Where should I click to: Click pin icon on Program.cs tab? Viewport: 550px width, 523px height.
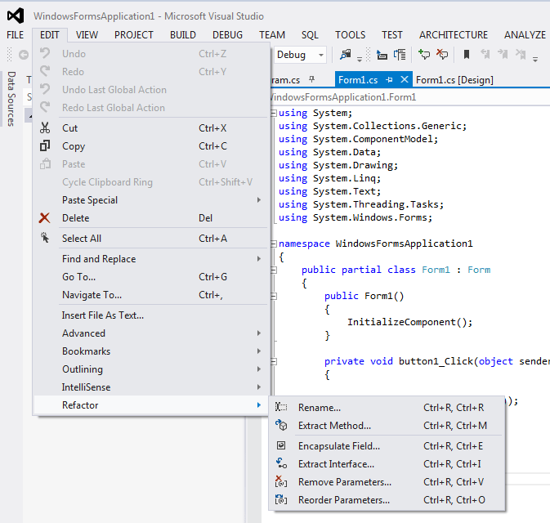click(x=311, y=79)
